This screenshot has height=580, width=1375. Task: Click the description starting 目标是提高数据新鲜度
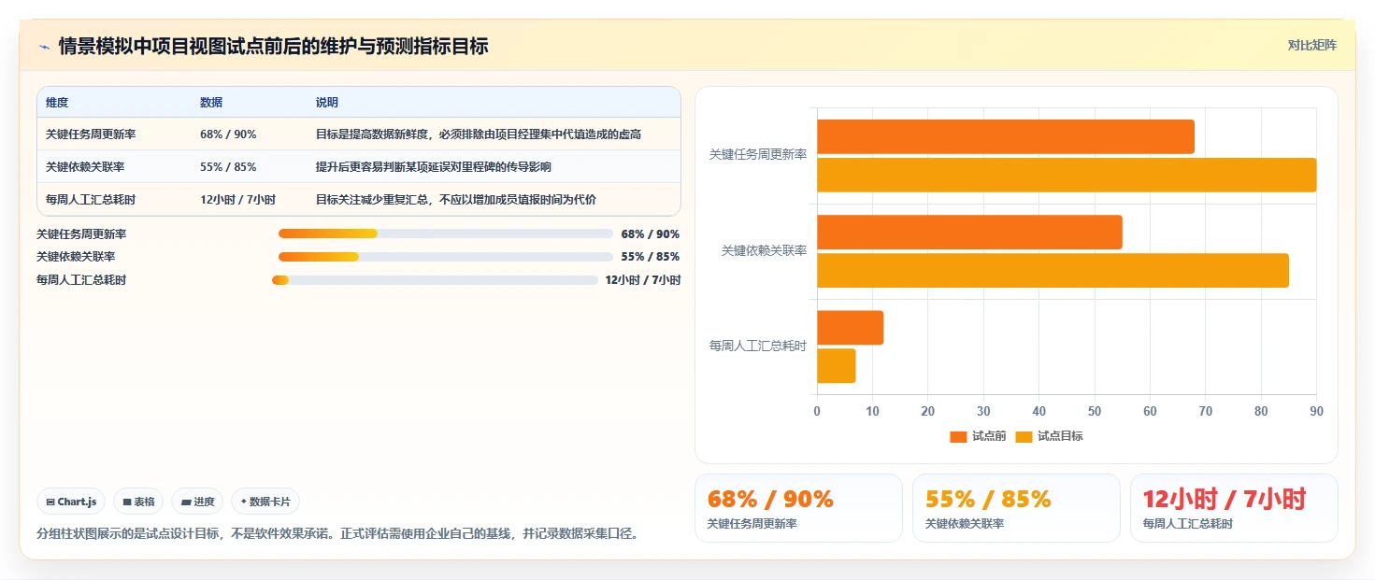479,134
